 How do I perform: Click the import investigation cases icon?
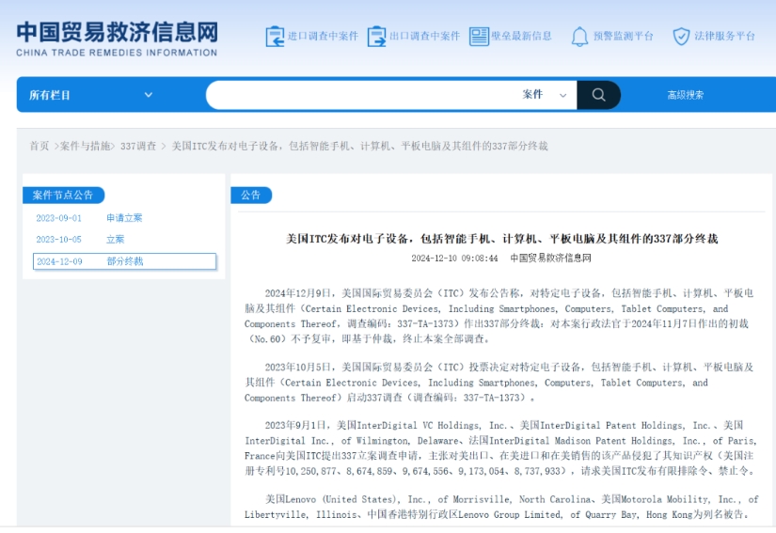click(275, 37)
